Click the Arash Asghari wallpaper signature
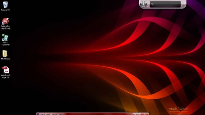205x115 pixels. point(178,109)
